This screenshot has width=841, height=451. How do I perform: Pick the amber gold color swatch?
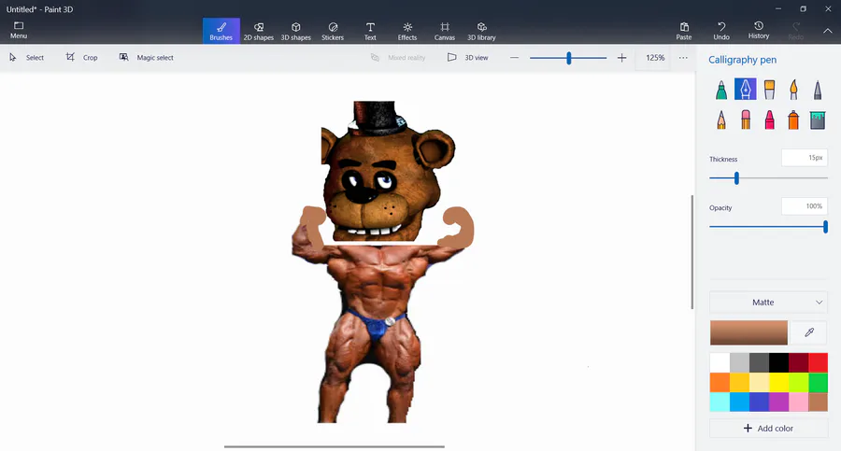pos(739,382)
